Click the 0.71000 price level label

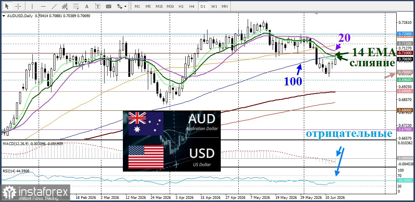pyautogui.click(x=405, y=53)
